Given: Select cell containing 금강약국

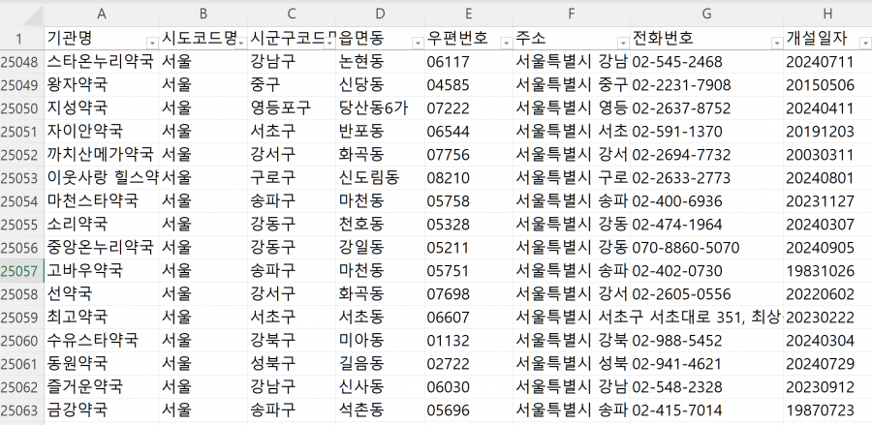Looking at the screenshot, I should (x=101, y=410).
